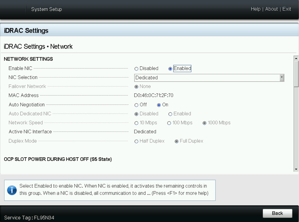Click the vertical scrollbar thumb
The width and height of the screenshot is (299, 222).
[296, 74]
